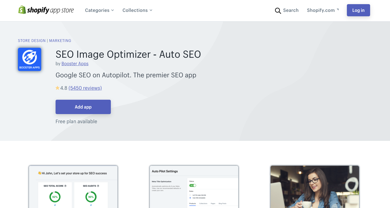Click the yellow rating star icon
This screenshot has height=208, width=390.
pyautogui.click(x=57, y=88)
